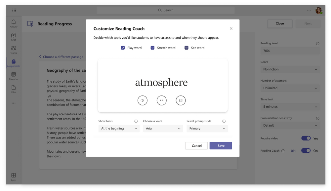The height and width of the screenshot is (191, 331).
Task: Open the app launcher grid icon
Action: tap(14, 10)
